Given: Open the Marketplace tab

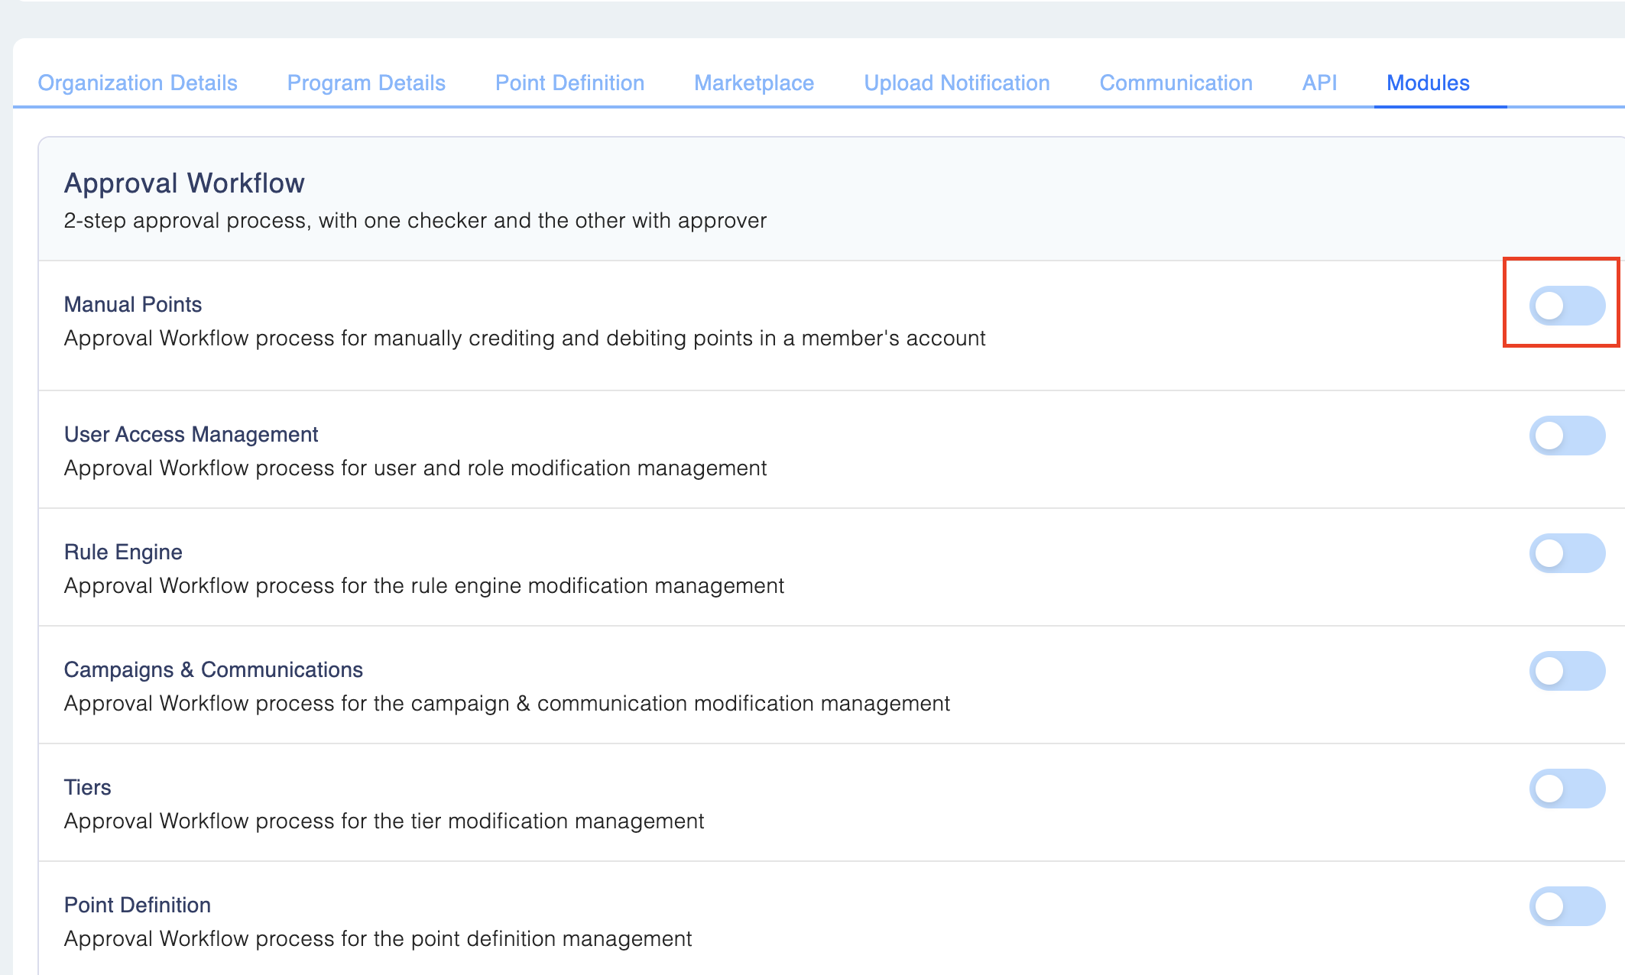Looking at the screenshot, I should (x=754, y=83).
